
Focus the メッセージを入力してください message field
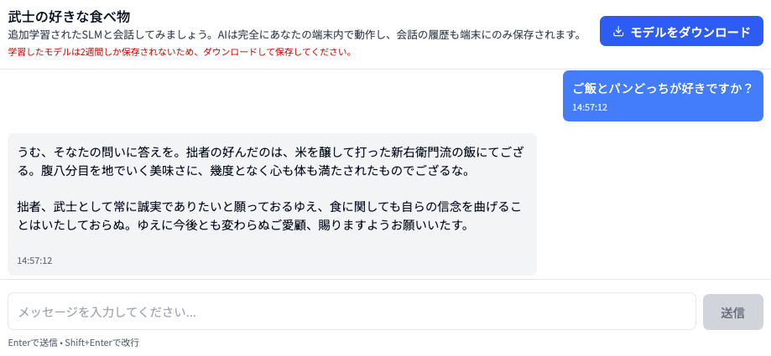click(x=352, y=312)
